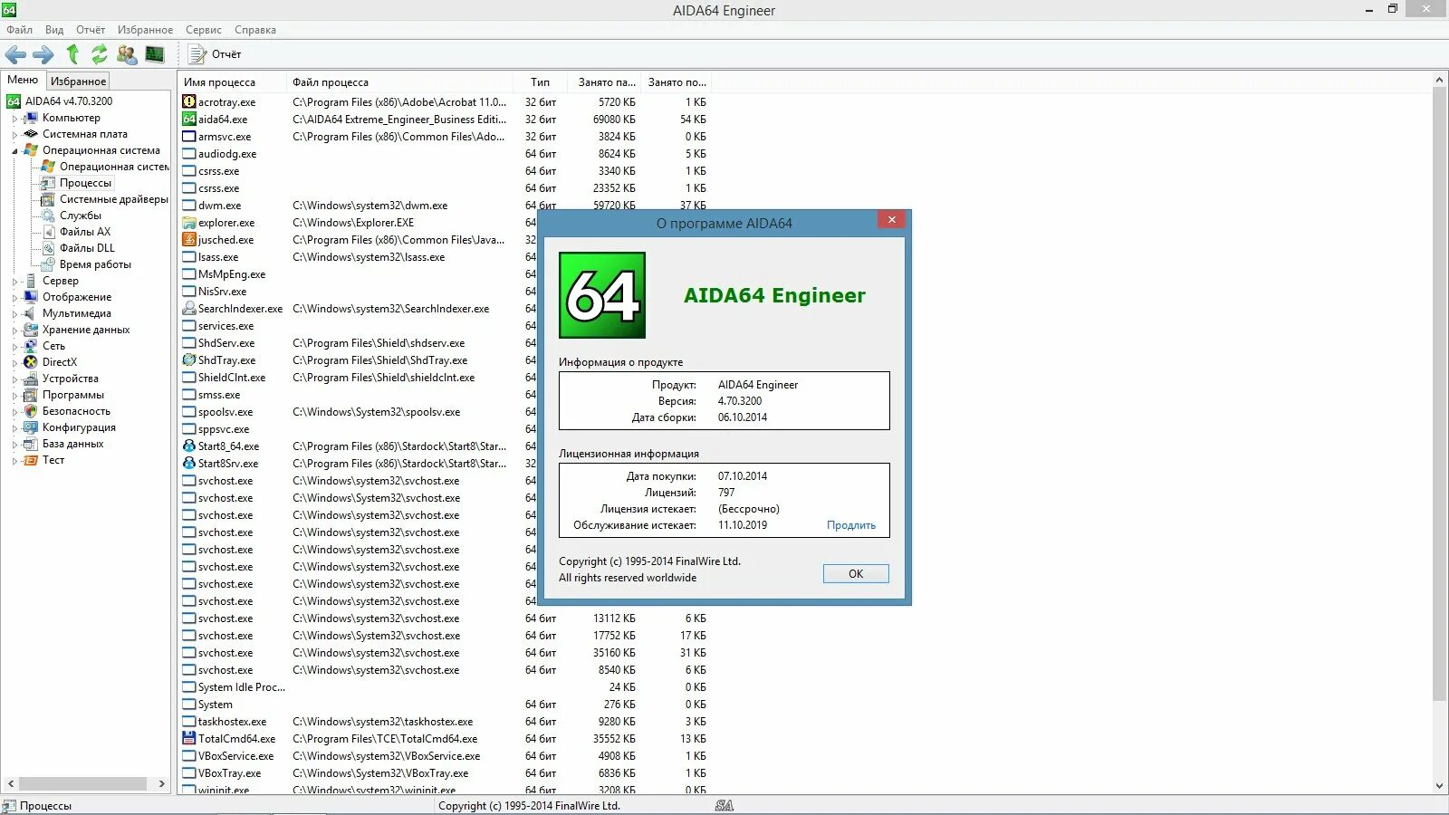
Task: Expand the DirectX tree node
Action: click(x=14, y=363)
